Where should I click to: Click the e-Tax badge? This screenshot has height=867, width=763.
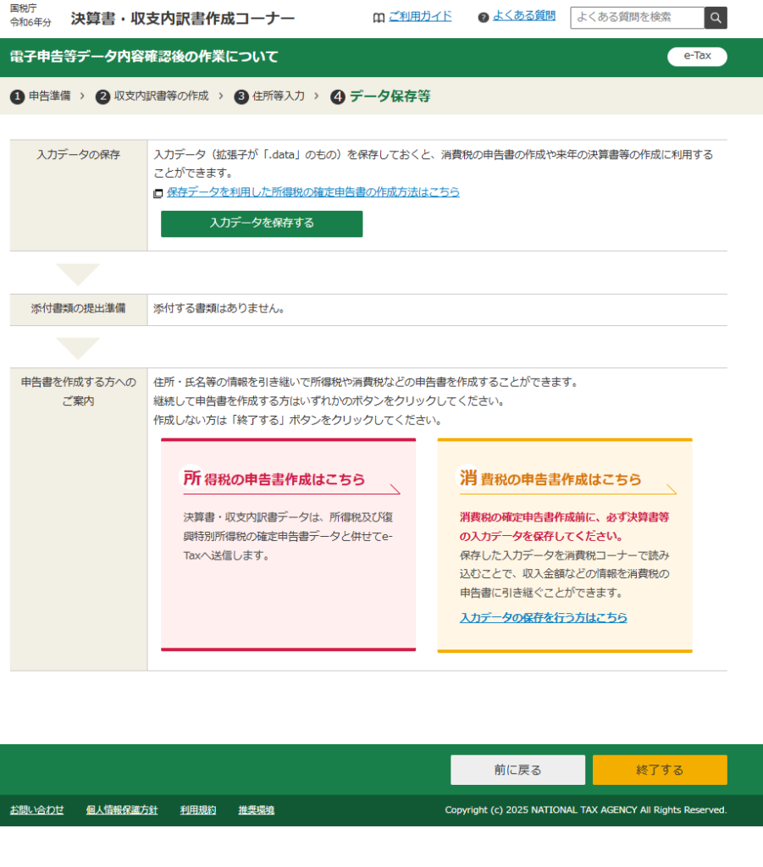coord(697,57)
